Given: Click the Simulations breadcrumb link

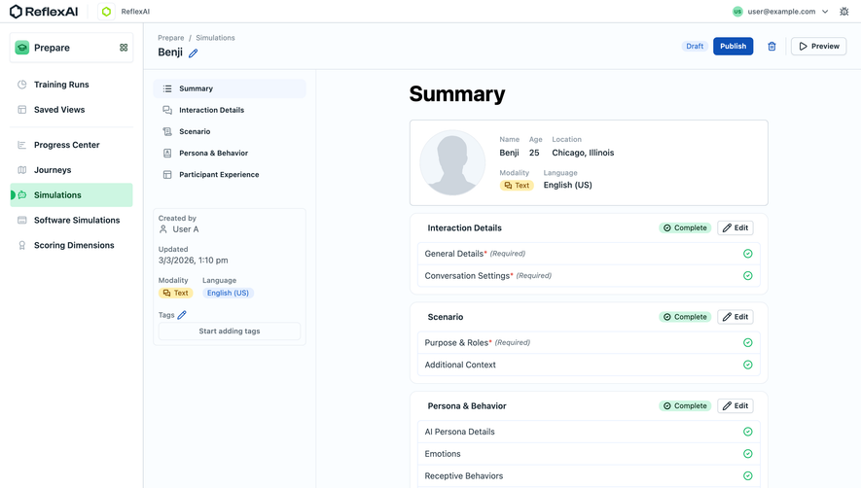Looking at the screenshot, I should point(215,38).
